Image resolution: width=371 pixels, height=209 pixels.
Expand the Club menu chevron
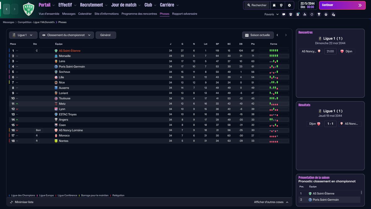tap(156, 5)
